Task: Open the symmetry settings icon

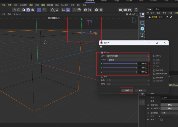Action: pos(90,10)
